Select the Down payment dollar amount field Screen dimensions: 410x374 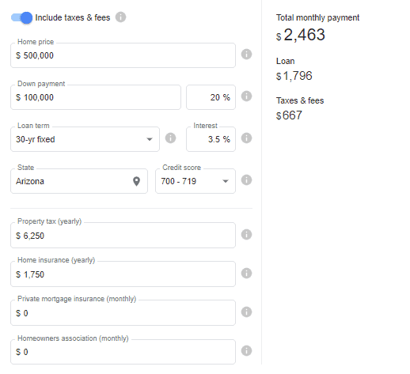point(96,97)
